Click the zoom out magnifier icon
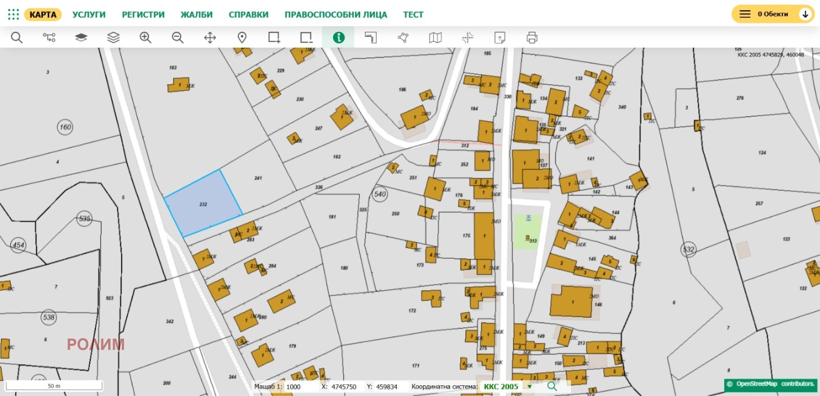Screen dimensions: 820x396 pyautogui.click(x=177, y=37)
